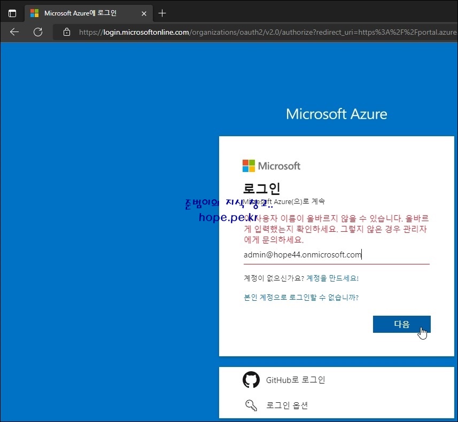Click the tab's Microsoft favicon
This screenshot has height=422, width=458.
pos(34,13)
